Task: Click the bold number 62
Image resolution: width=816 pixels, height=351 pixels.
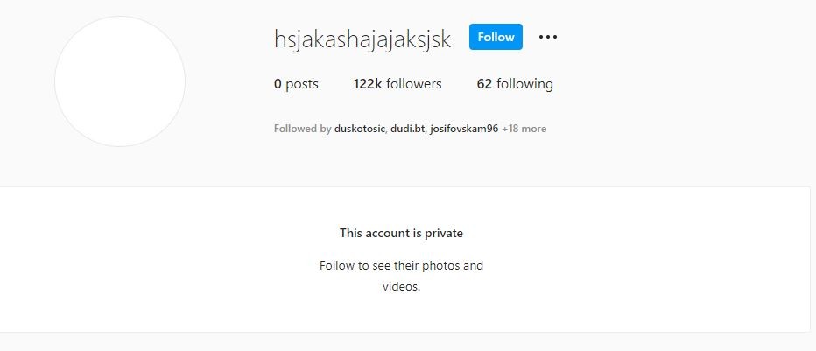Action: pos(484,84)
